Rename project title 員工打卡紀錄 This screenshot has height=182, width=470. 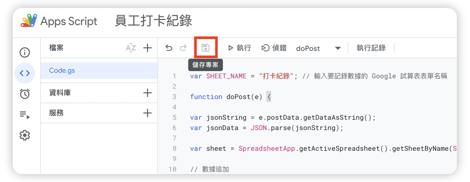153,21
